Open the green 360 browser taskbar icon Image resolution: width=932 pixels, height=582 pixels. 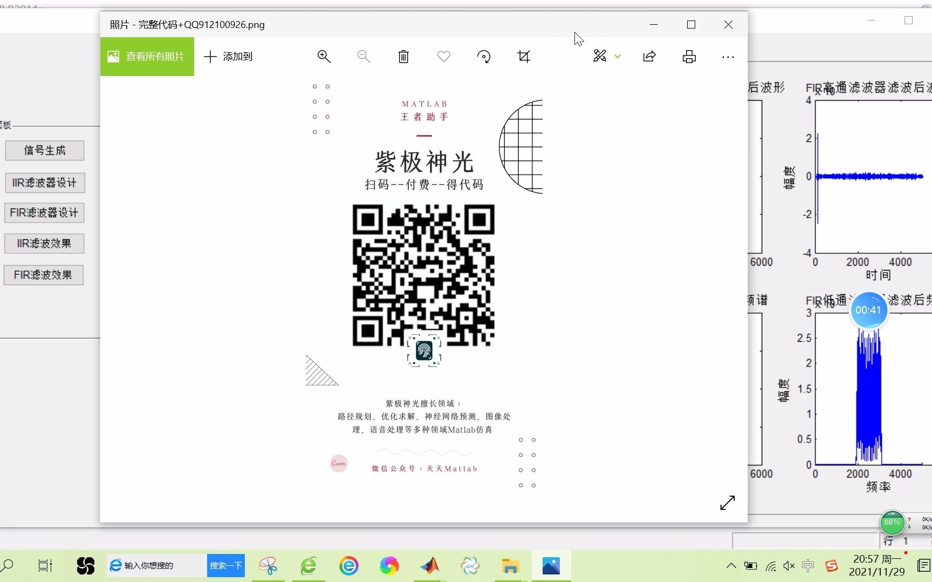(x=309, y=566)
